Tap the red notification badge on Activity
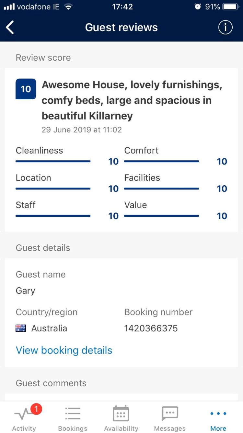 click(x=36, y=409)
